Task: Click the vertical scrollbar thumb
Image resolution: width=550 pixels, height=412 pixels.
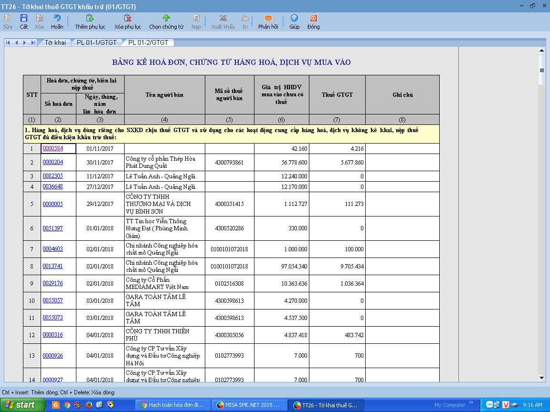Action: click(541, 70)
